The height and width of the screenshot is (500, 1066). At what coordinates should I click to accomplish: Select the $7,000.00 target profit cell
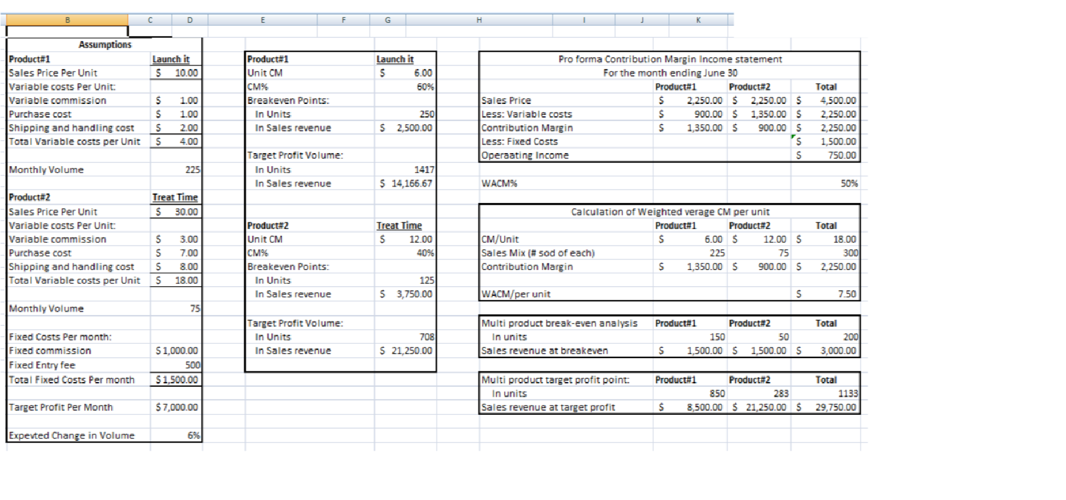coord(176,407)
